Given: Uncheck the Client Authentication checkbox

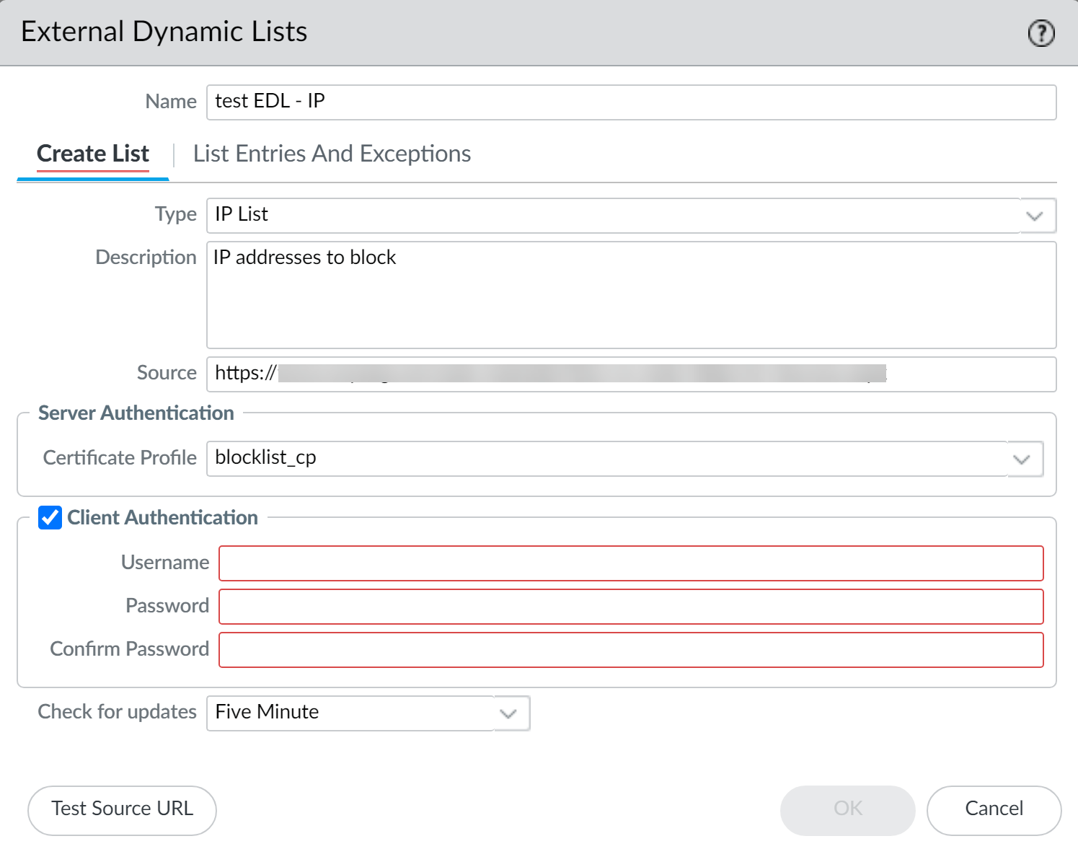Looking at the screenshot, I should click(49, 518).
